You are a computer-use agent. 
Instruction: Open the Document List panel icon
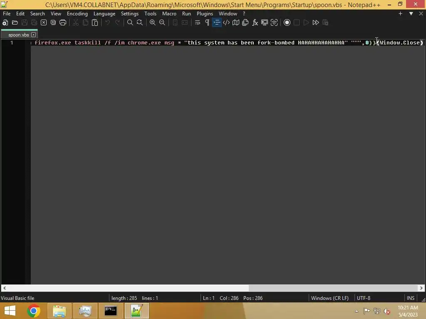coord(245,22)
